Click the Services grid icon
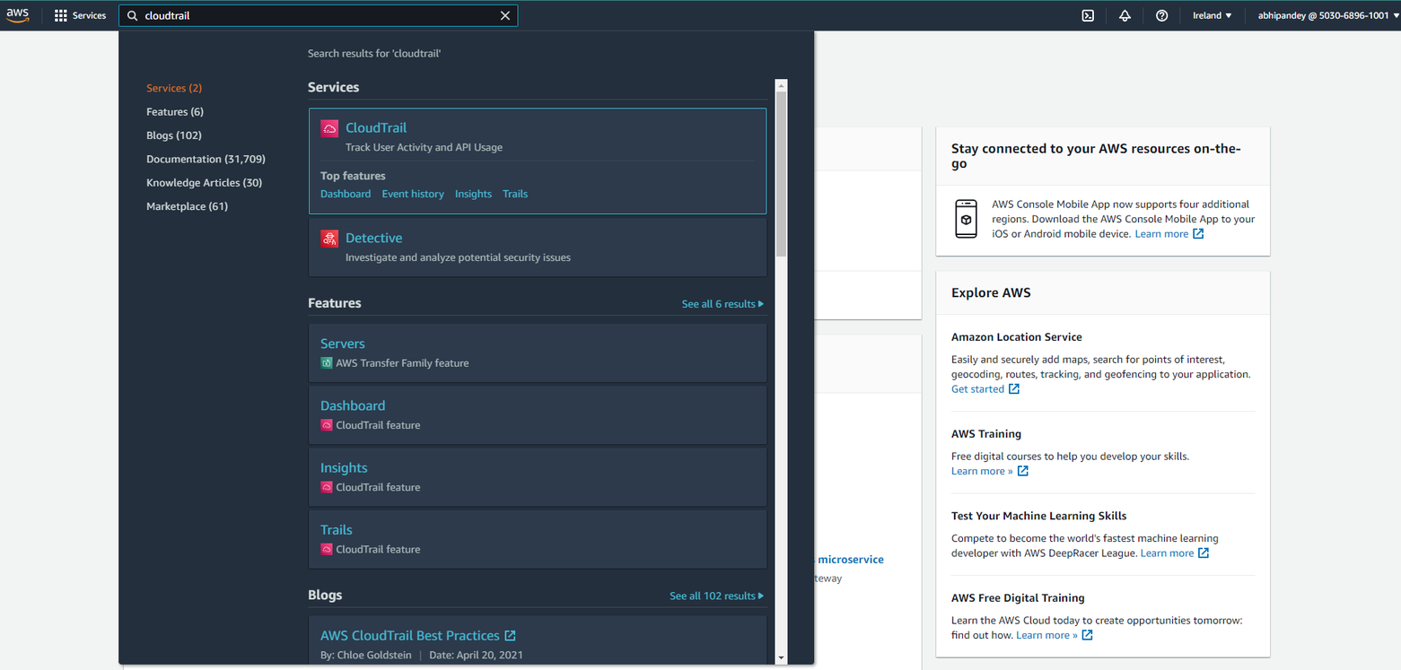Screen dimensions: 1401x670 point(60,15)
